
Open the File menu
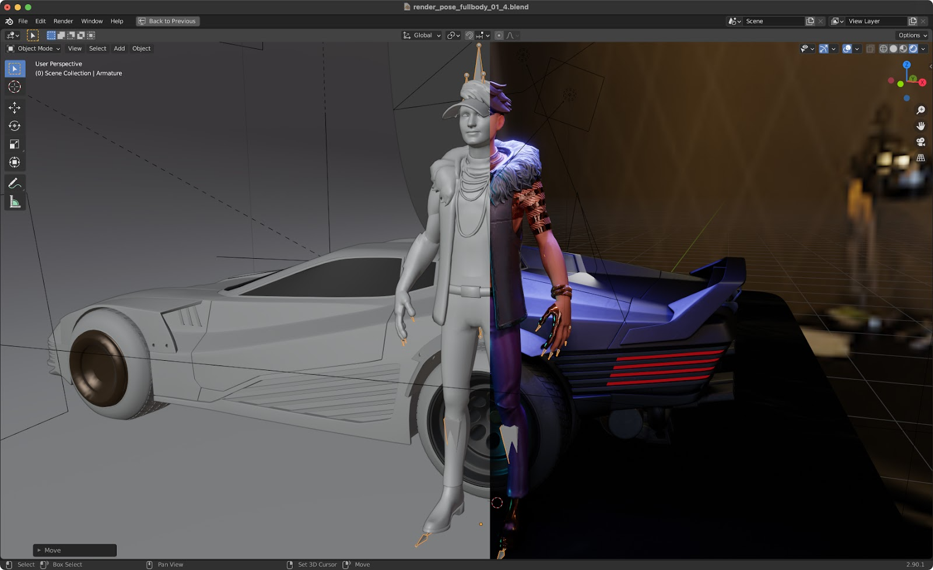(23, 21)
